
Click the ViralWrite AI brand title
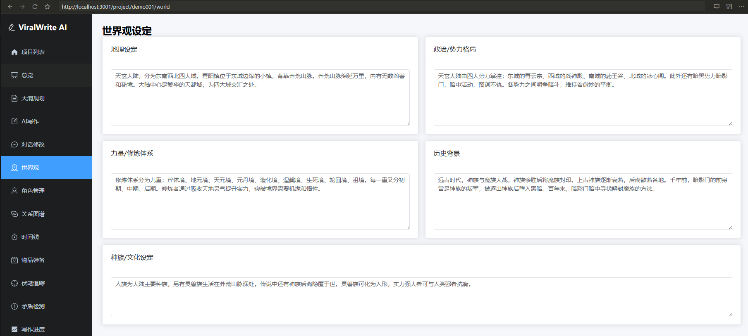[x=43, y=27]
